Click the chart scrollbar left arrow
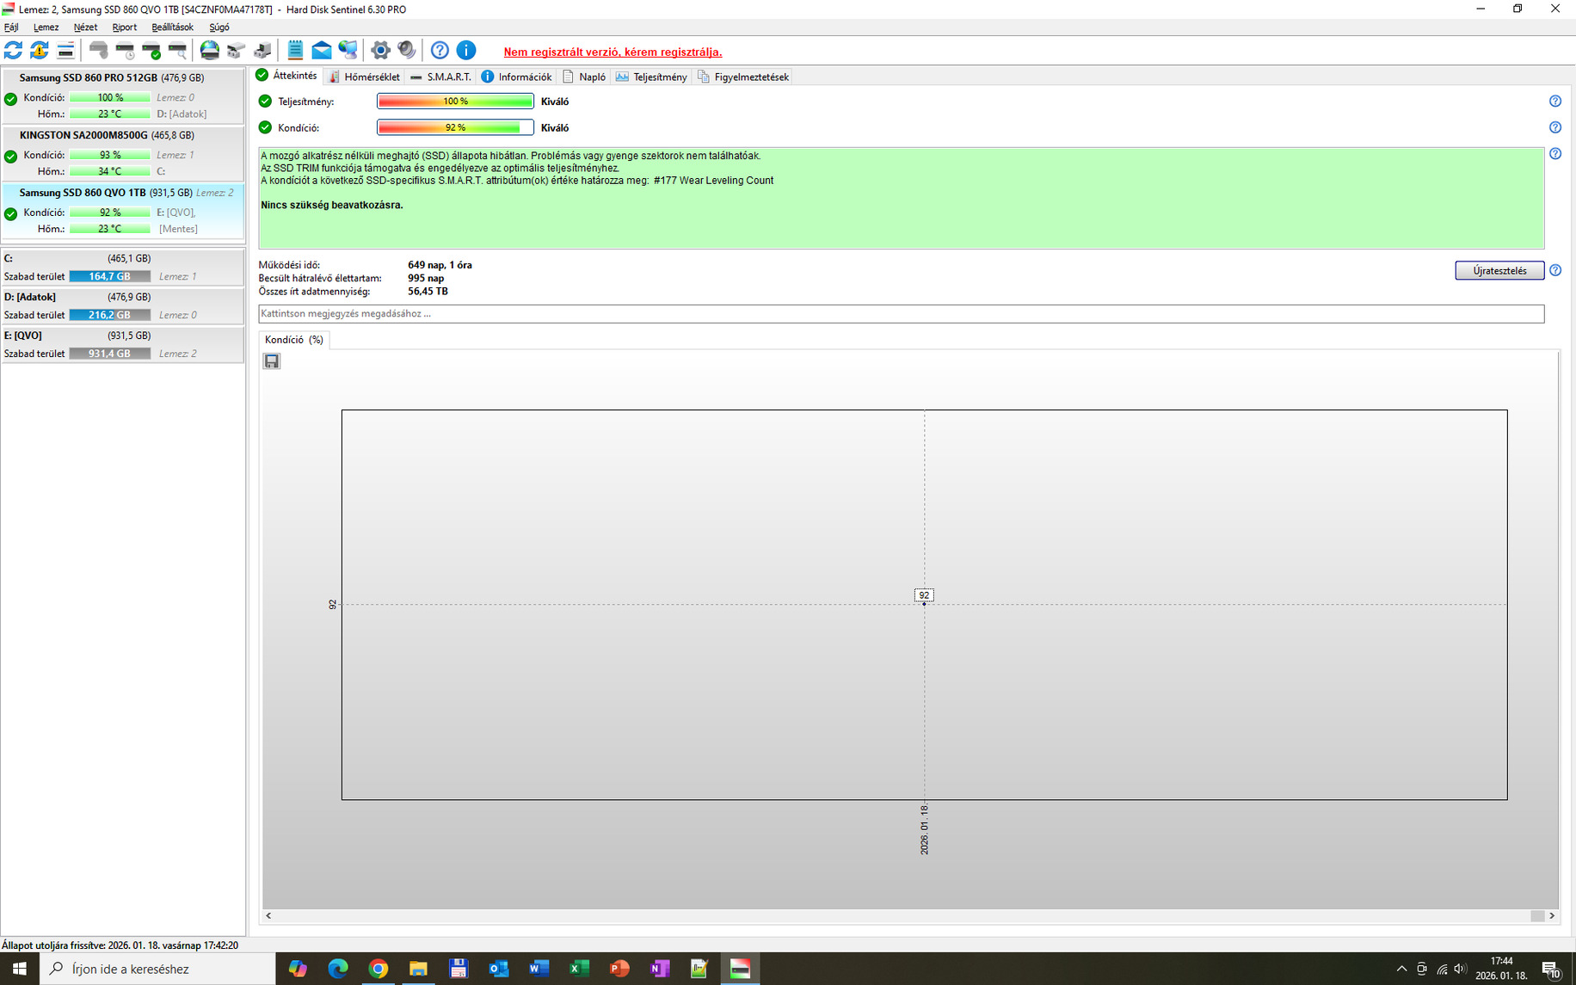This screenshot has width=1576, height=985. coord(269,915)
